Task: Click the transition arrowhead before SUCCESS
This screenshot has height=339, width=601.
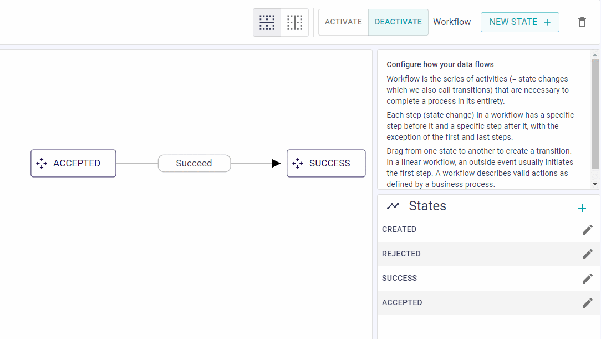Action: (276, 163)
